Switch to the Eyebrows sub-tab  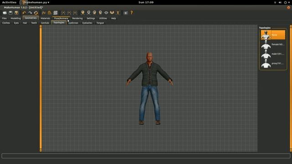(x=73, y=23)
